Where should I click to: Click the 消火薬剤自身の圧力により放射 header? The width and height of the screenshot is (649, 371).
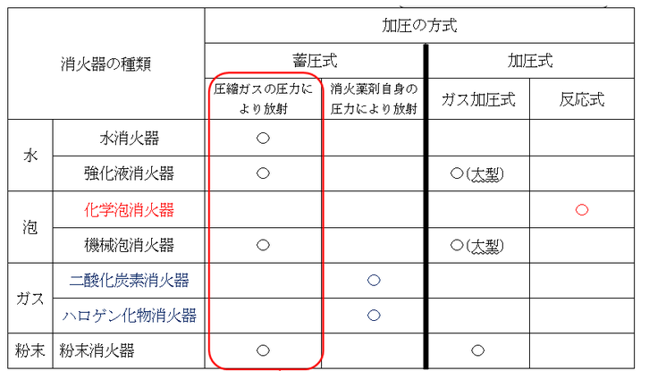(x=374, y=99)
